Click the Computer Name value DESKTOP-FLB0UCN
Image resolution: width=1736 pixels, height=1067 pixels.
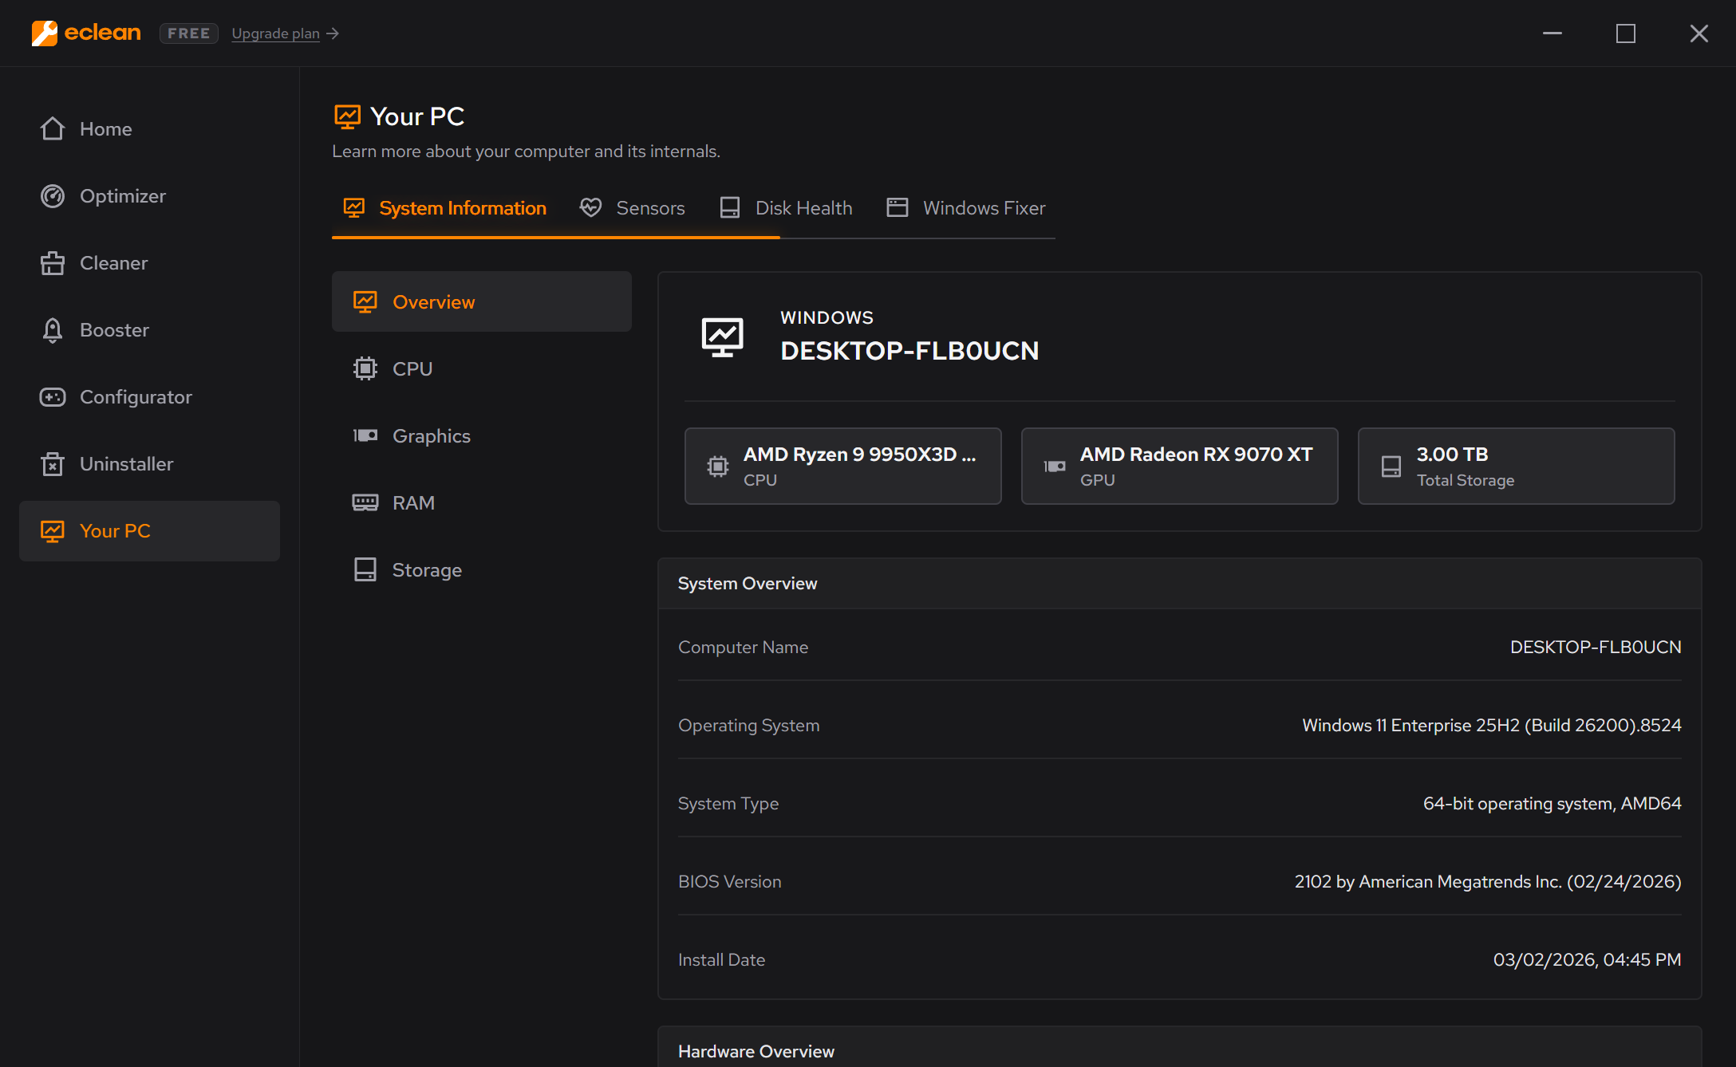(x=1596, y=647)
